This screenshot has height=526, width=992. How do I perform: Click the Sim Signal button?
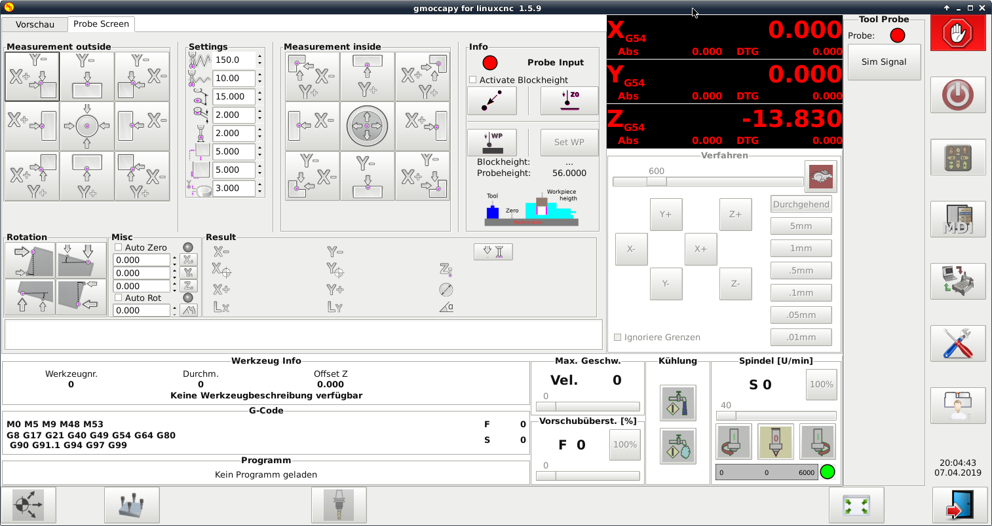pos(883,62)
